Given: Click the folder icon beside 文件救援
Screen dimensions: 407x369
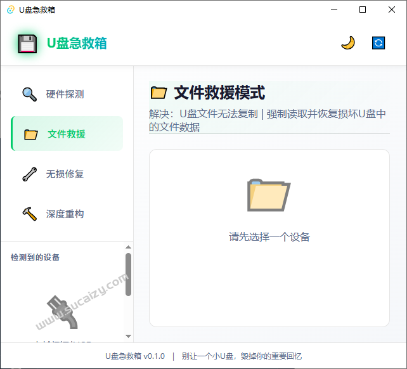Looking at the screenshot, I should [31, 134].
